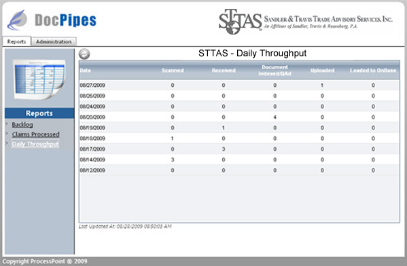Click the DocPipes feather logo

click(17, 20)
